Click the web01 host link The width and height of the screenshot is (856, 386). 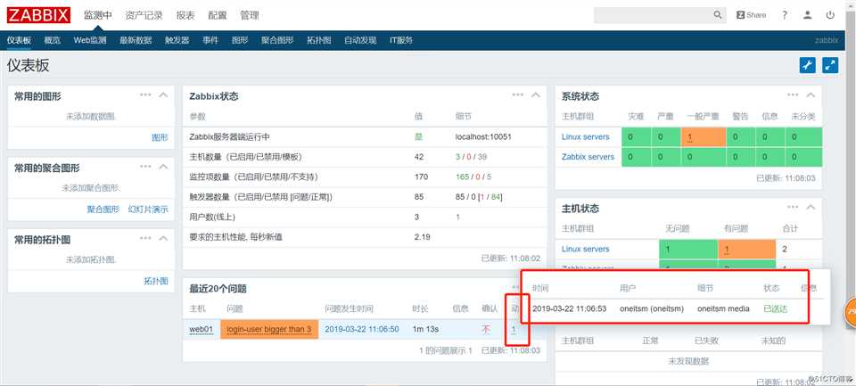tap(201, 329)
